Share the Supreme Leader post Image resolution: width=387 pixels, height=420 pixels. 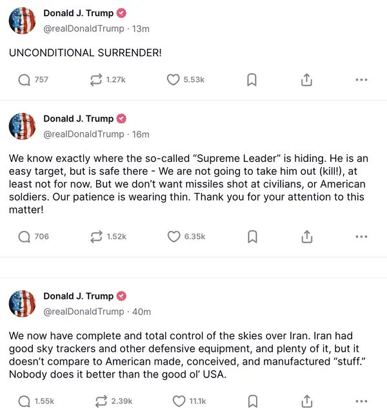click(x=307, y=237)
